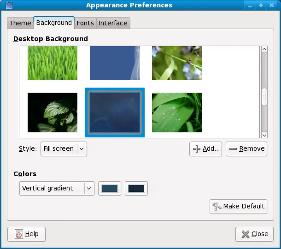Click the Make Default button

pos(238,206)
